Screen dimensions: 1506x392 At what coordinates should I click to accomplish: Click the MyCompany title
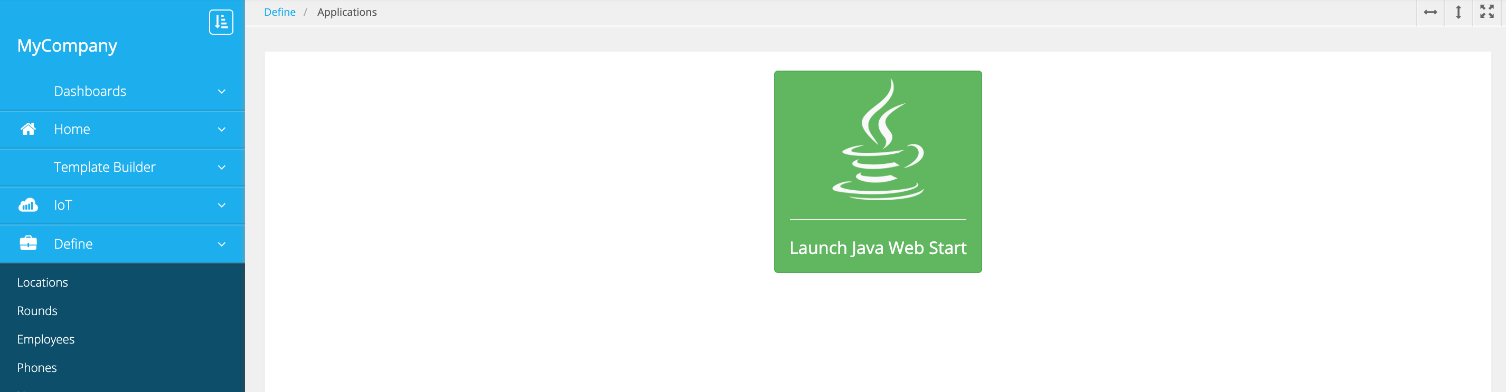(67, 45)
